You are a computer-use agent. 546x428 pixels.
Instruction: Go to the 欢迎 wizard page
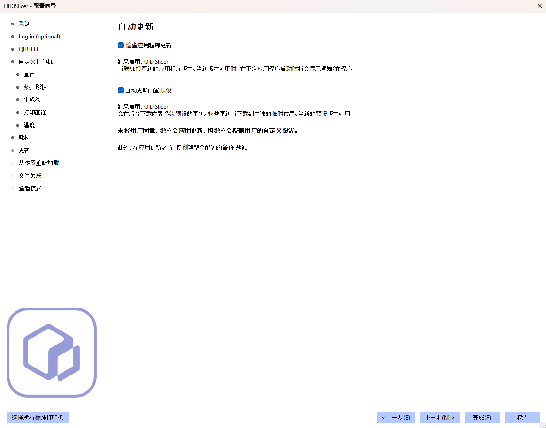point(24,23)
